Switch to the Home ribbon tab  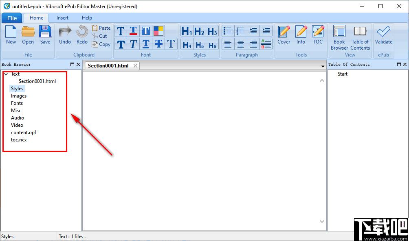(37, 18)
